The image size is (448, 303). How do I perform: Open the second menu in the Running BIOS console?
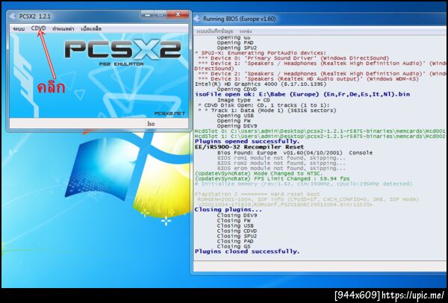coord(246,31)
